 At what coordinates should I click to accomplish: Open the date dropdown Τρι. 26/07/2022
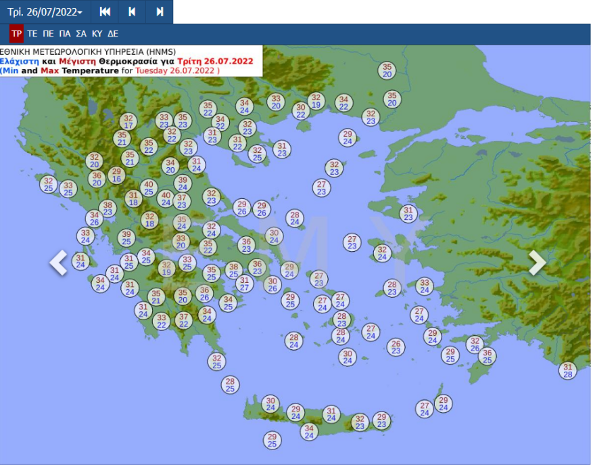[45, 12]
